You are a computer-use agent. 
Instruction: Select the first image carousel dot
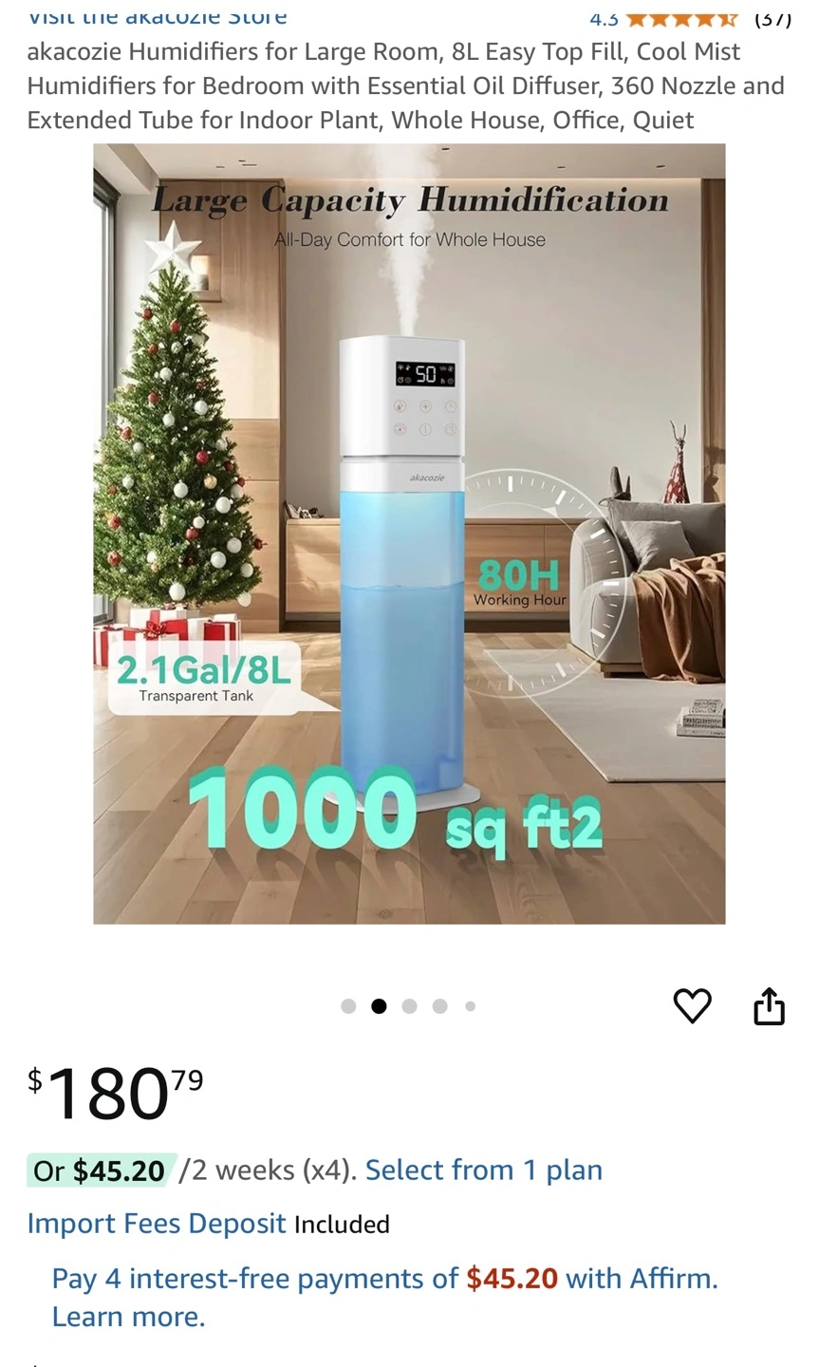click(x=348, y=1006)
